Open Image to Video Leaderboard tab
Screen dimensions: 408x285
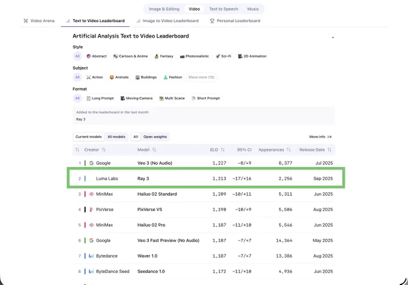pyautogui.click(x=167, y=21)
